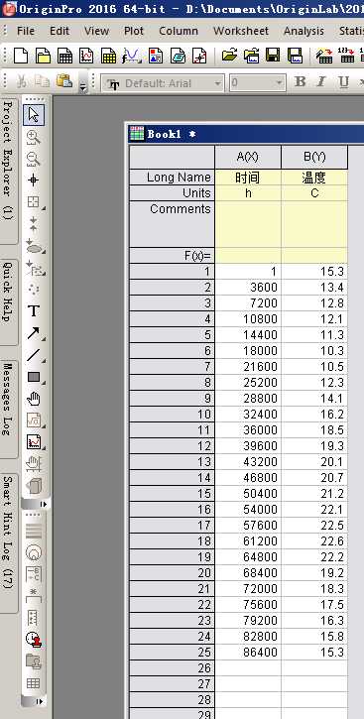Select the Line drawing tool

[x=34, y=355]
